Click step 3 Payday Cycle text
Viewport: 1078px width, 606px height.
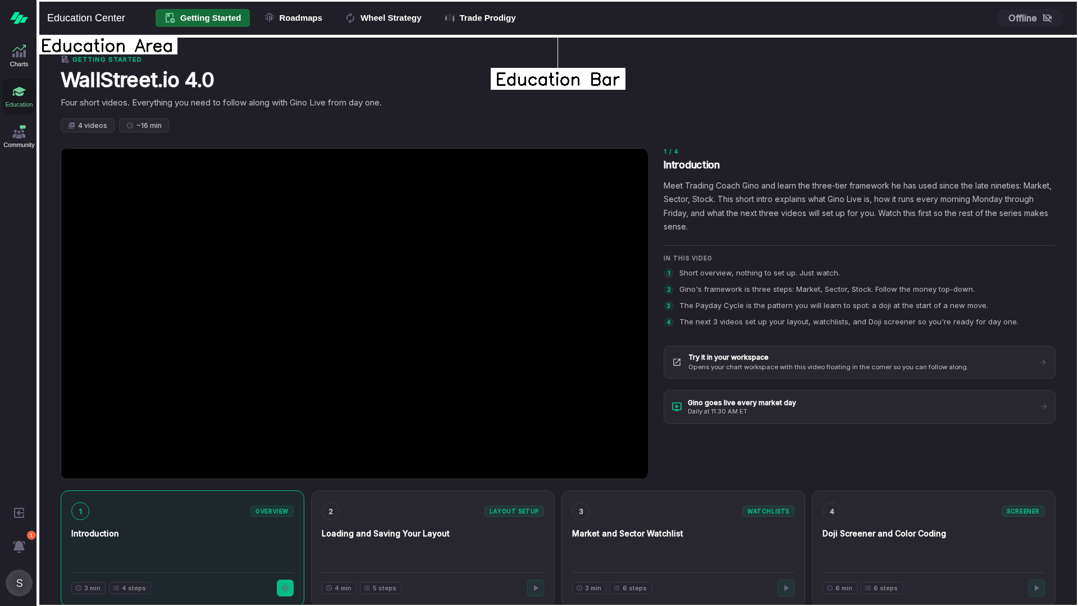click(x=833, y=306)
